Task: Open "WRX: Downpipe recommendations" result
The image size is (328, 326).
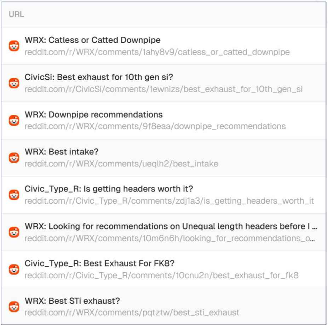Action: (x=93, y=115)
